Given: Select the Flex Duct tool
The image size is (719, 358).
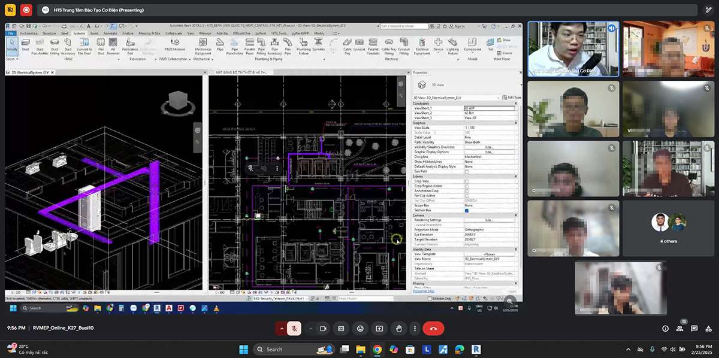Looking at the screenshot, I should 101,47.
